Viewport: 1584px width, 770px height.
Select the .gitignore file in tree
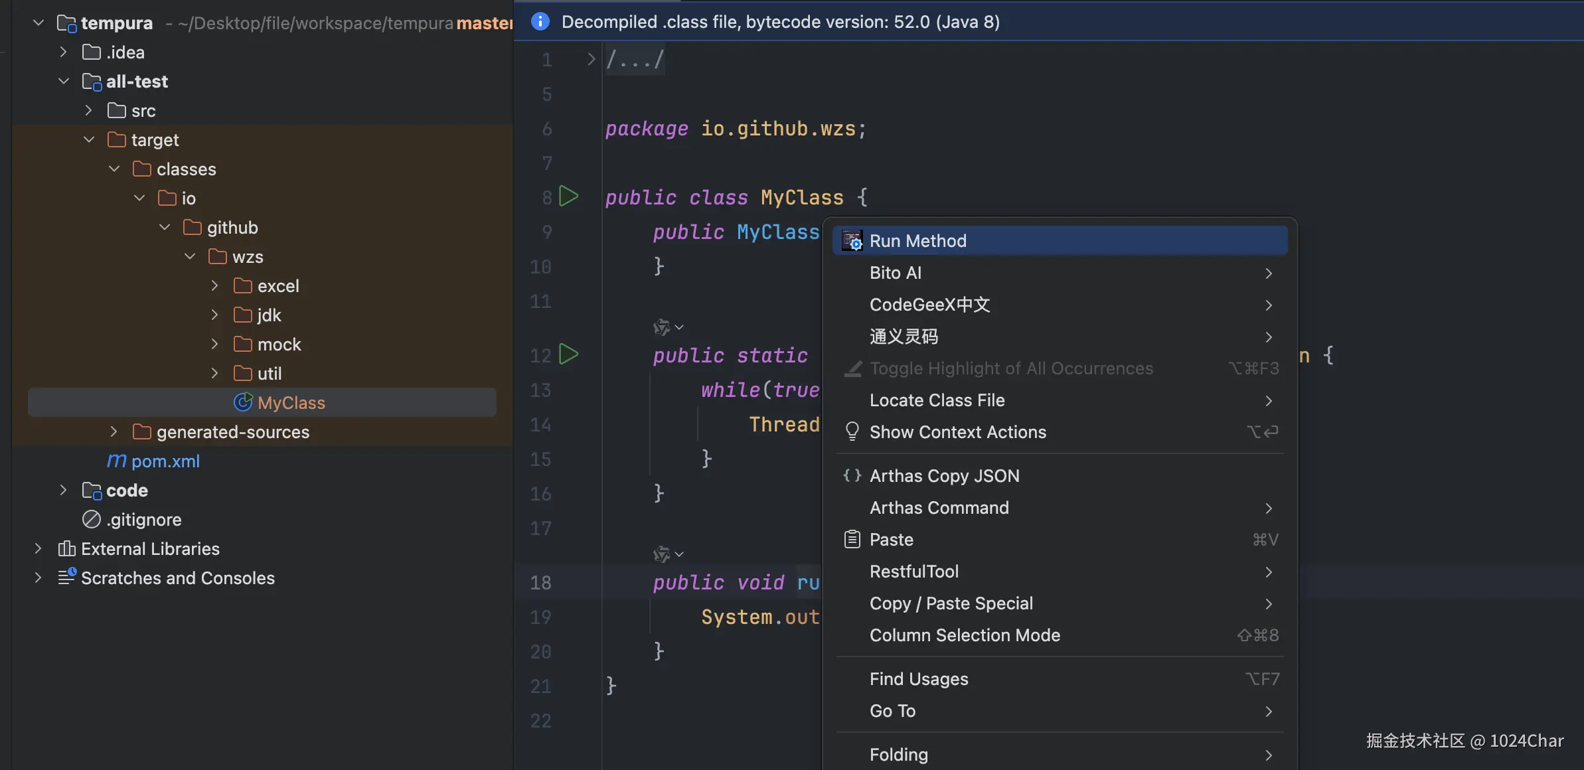tap(143, 520)
